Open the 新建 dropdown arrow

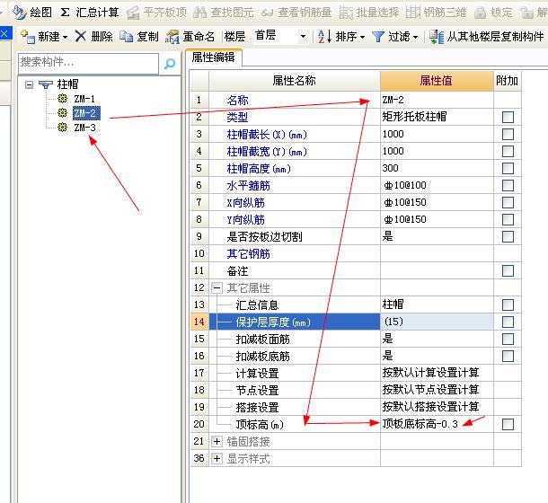tap(65, 36)
